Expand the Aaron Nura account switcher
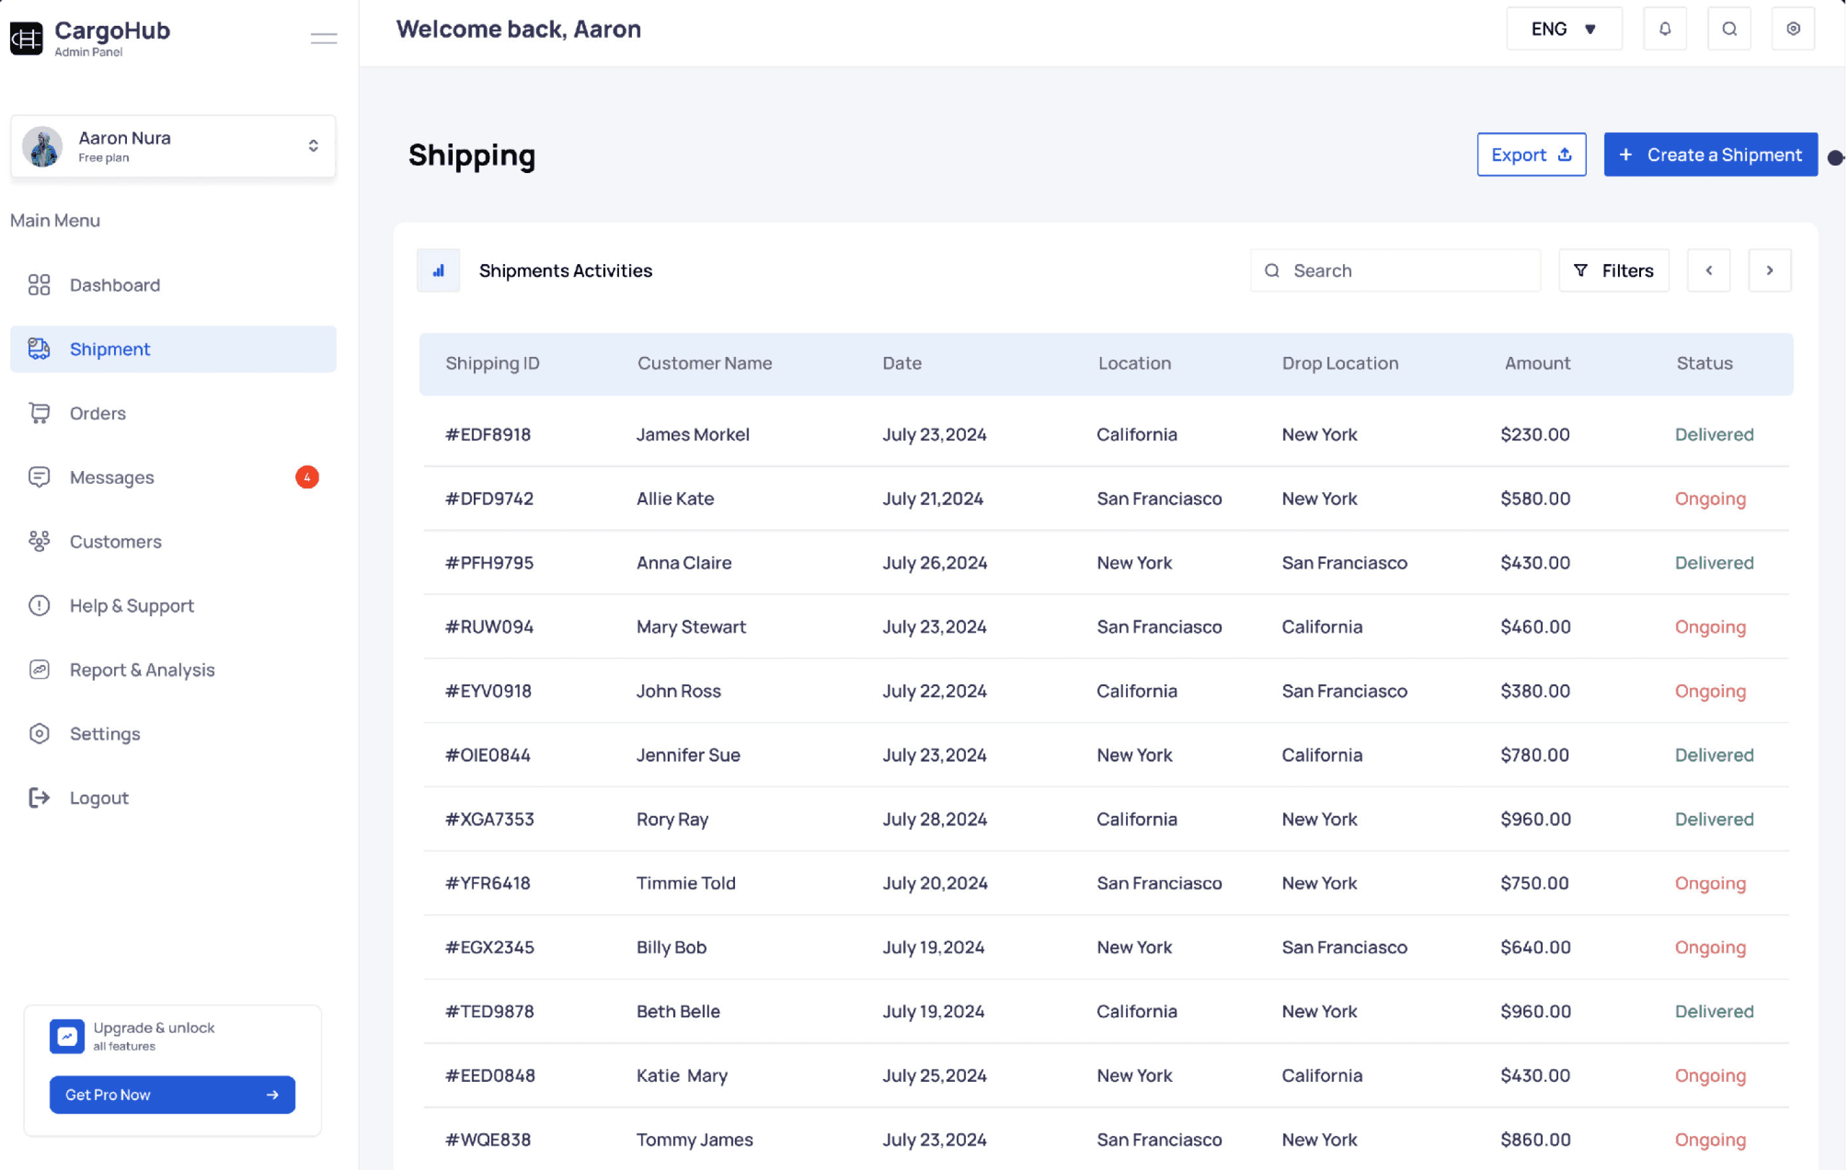 coord(313,146)
